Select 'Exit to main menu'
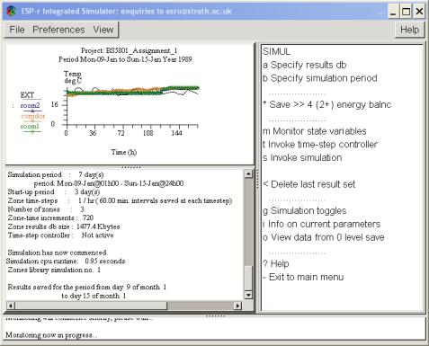The image size is (429, 346). (303, 277)
